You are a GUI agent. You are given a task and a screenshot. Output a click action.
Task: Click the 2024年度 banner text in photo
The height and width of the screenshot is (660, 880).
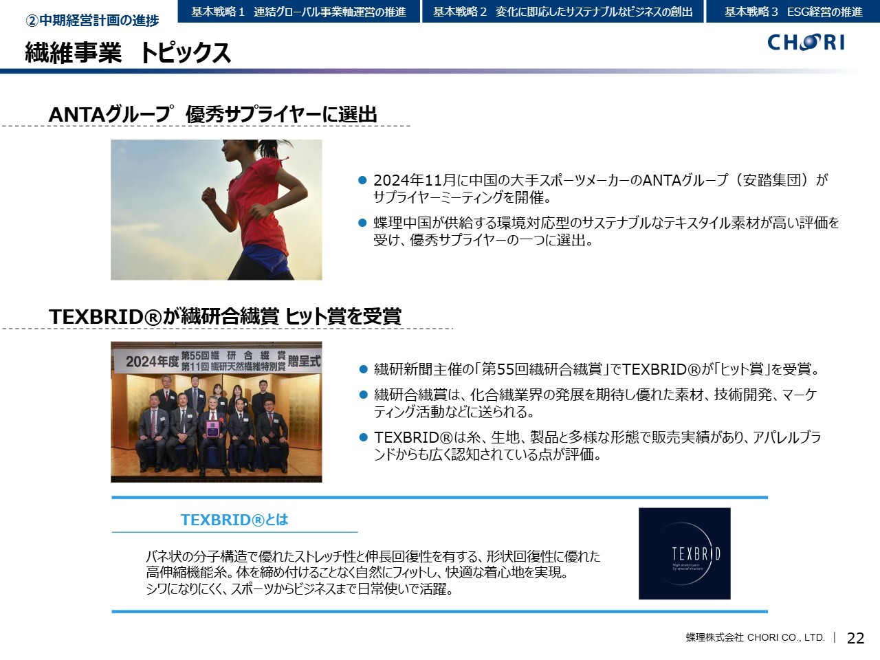(x=152, y=362)
